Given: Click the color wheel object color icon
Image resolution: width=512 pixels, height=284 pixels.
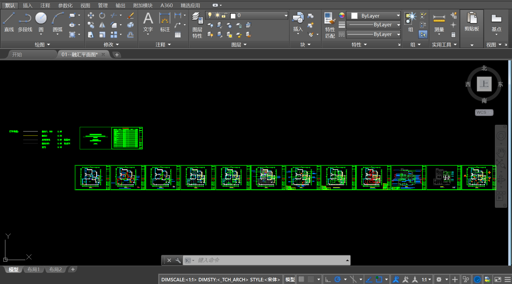Looking at the screenshot, I should pos(342,15).
